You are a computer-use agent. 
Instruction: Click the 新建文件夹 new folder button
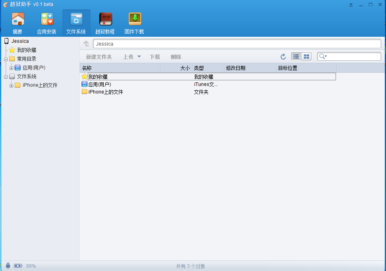point(99,56)
